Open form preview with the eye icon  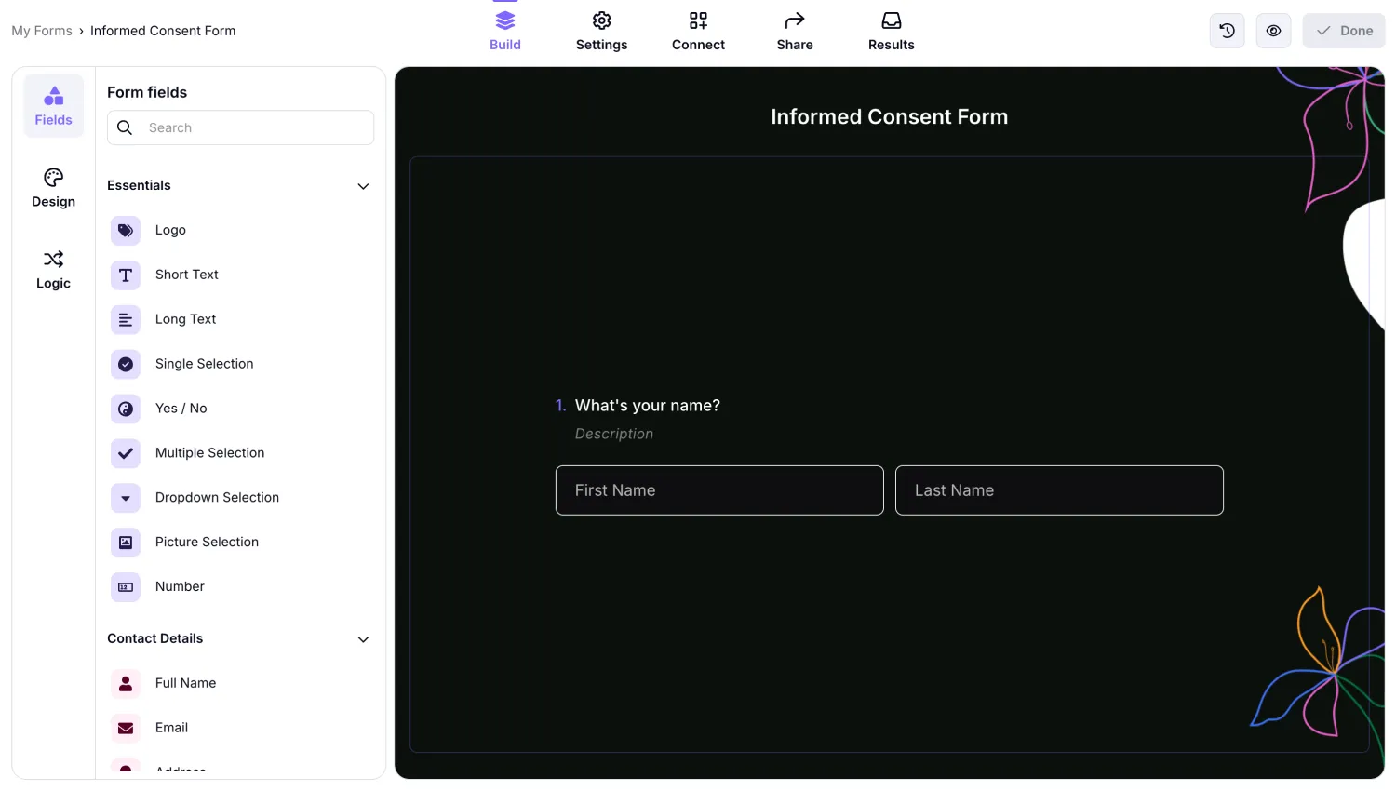pos(1273,30)
